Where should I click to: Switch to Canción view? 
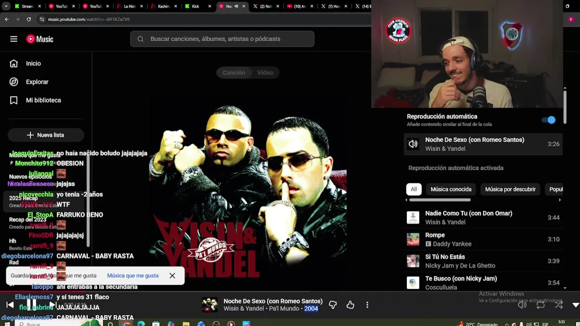[234, 72]
